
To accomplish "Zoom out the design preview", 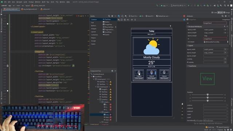I will [x=182, y=111].
